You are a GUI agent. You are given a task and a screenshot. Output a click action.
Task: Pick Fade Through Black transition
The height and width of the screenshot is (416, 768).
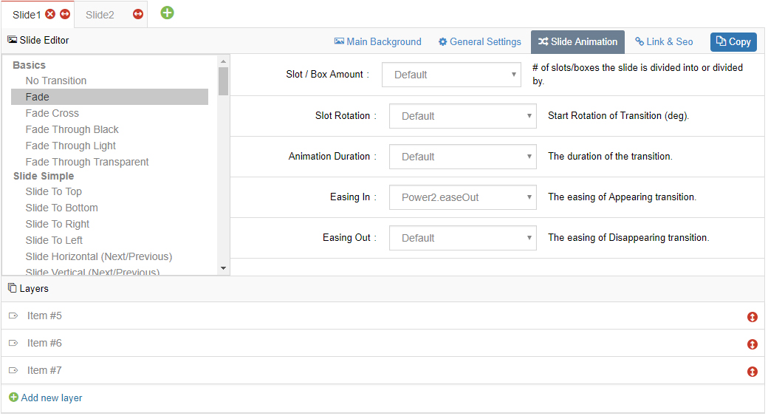tap(72, 129)
